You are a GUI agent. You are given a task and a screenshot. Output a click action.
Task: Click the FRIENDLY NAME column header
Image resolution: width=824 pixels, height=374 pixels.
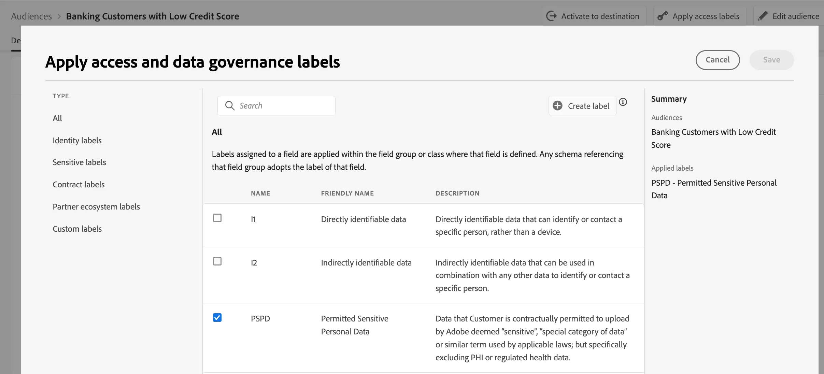pos(347,193)
